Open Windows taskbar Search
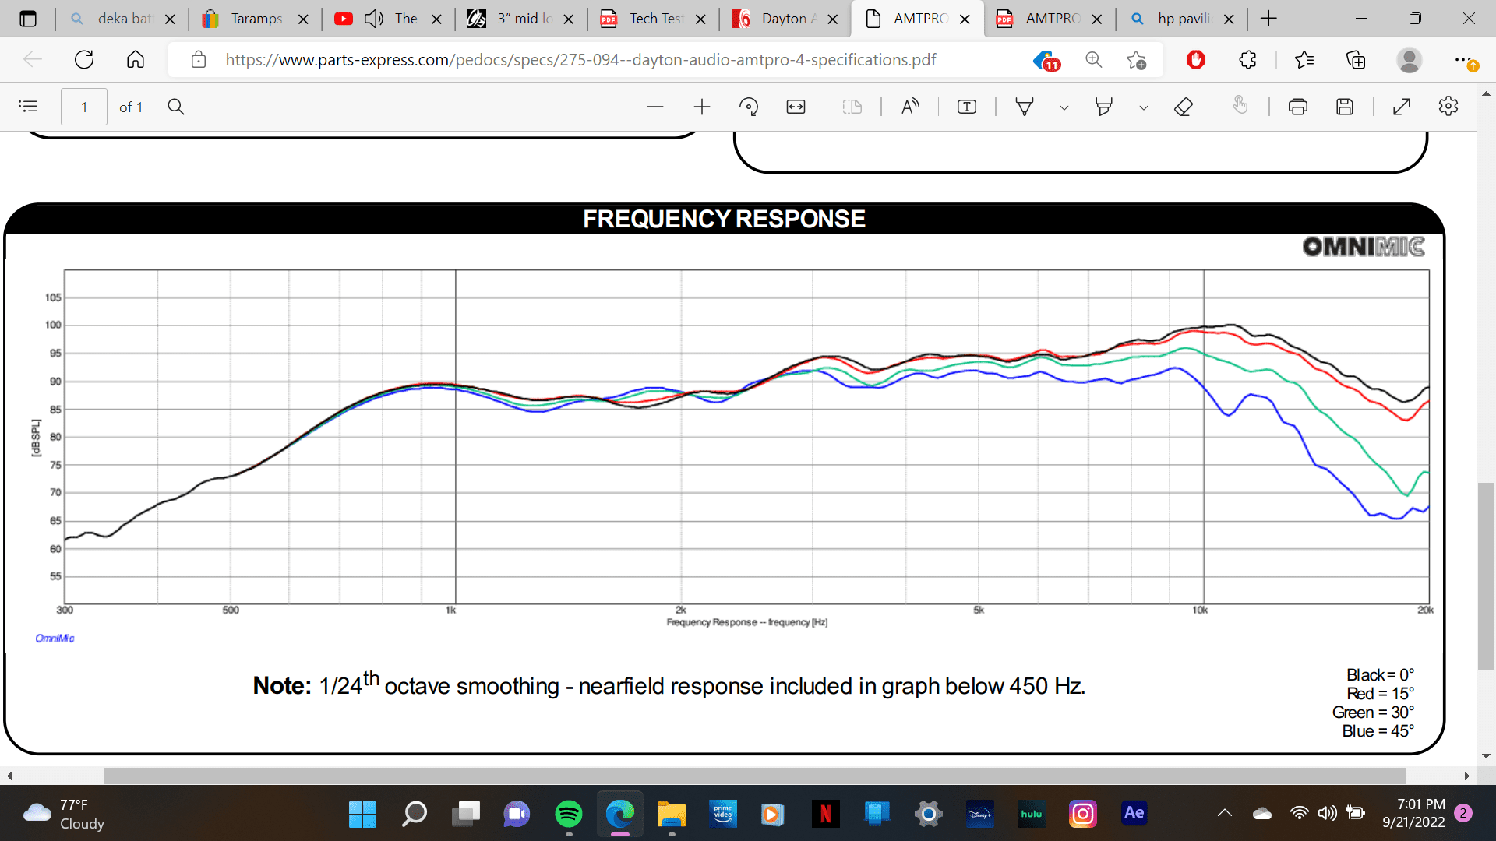Viewport: 1496px width, 841px height. click(415, 814)
